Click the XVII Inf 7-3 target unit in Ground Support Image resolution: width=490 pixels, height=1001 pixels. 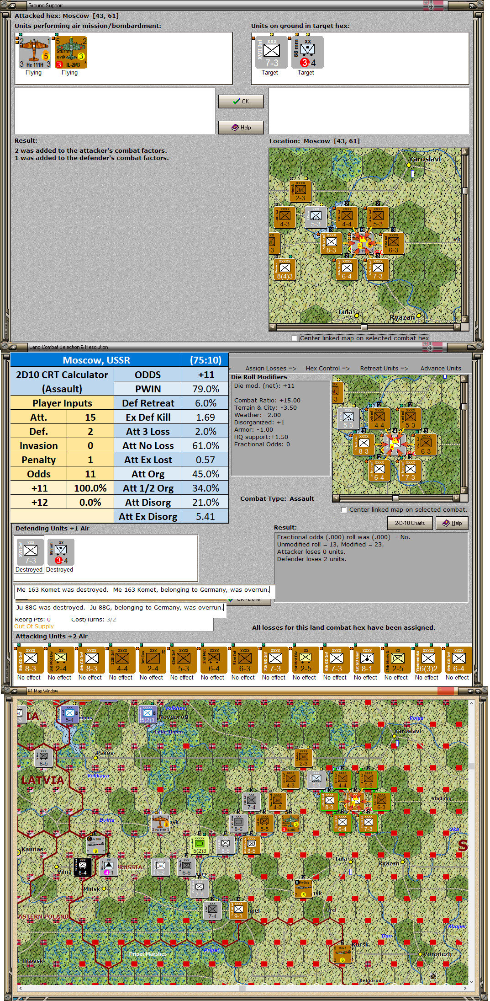tap(271, 53)
